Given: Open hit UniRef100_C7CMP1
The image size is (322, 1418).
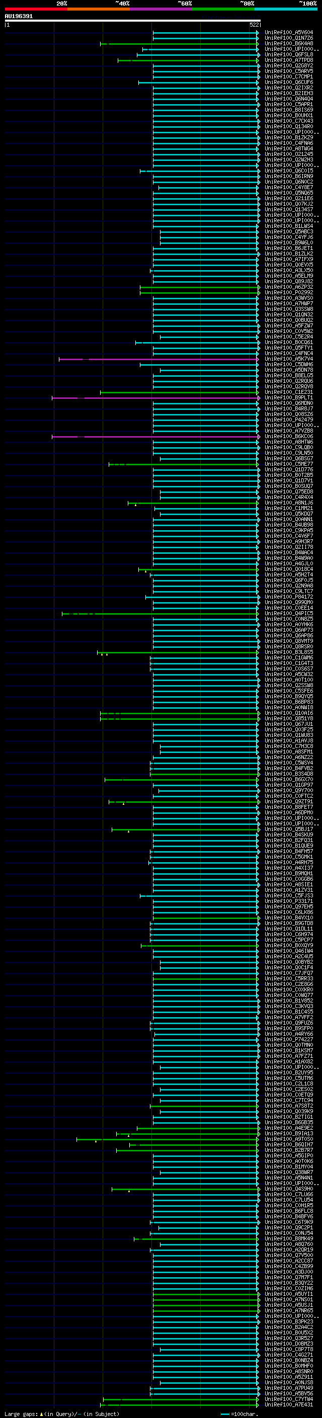Looking at the screenshot, I should pos(288,77).
